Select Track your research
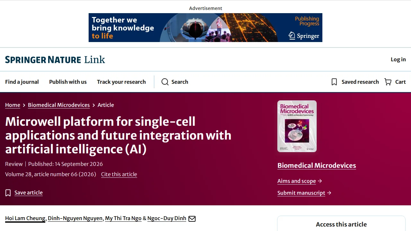This screenshot has height=231, width=411. pos(121,82)
